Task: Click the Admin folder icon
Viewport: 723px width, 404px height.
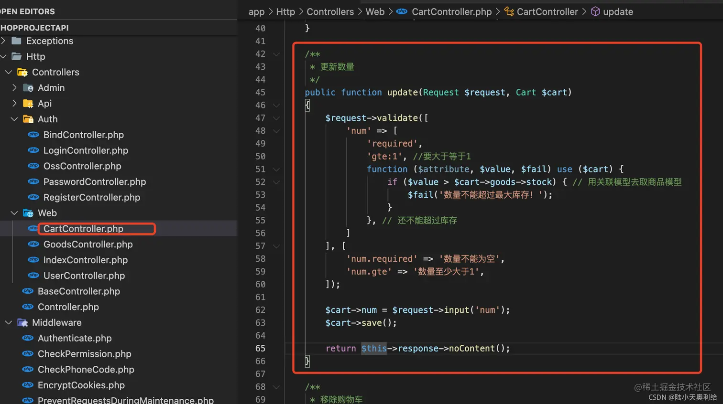Action: 28,88
